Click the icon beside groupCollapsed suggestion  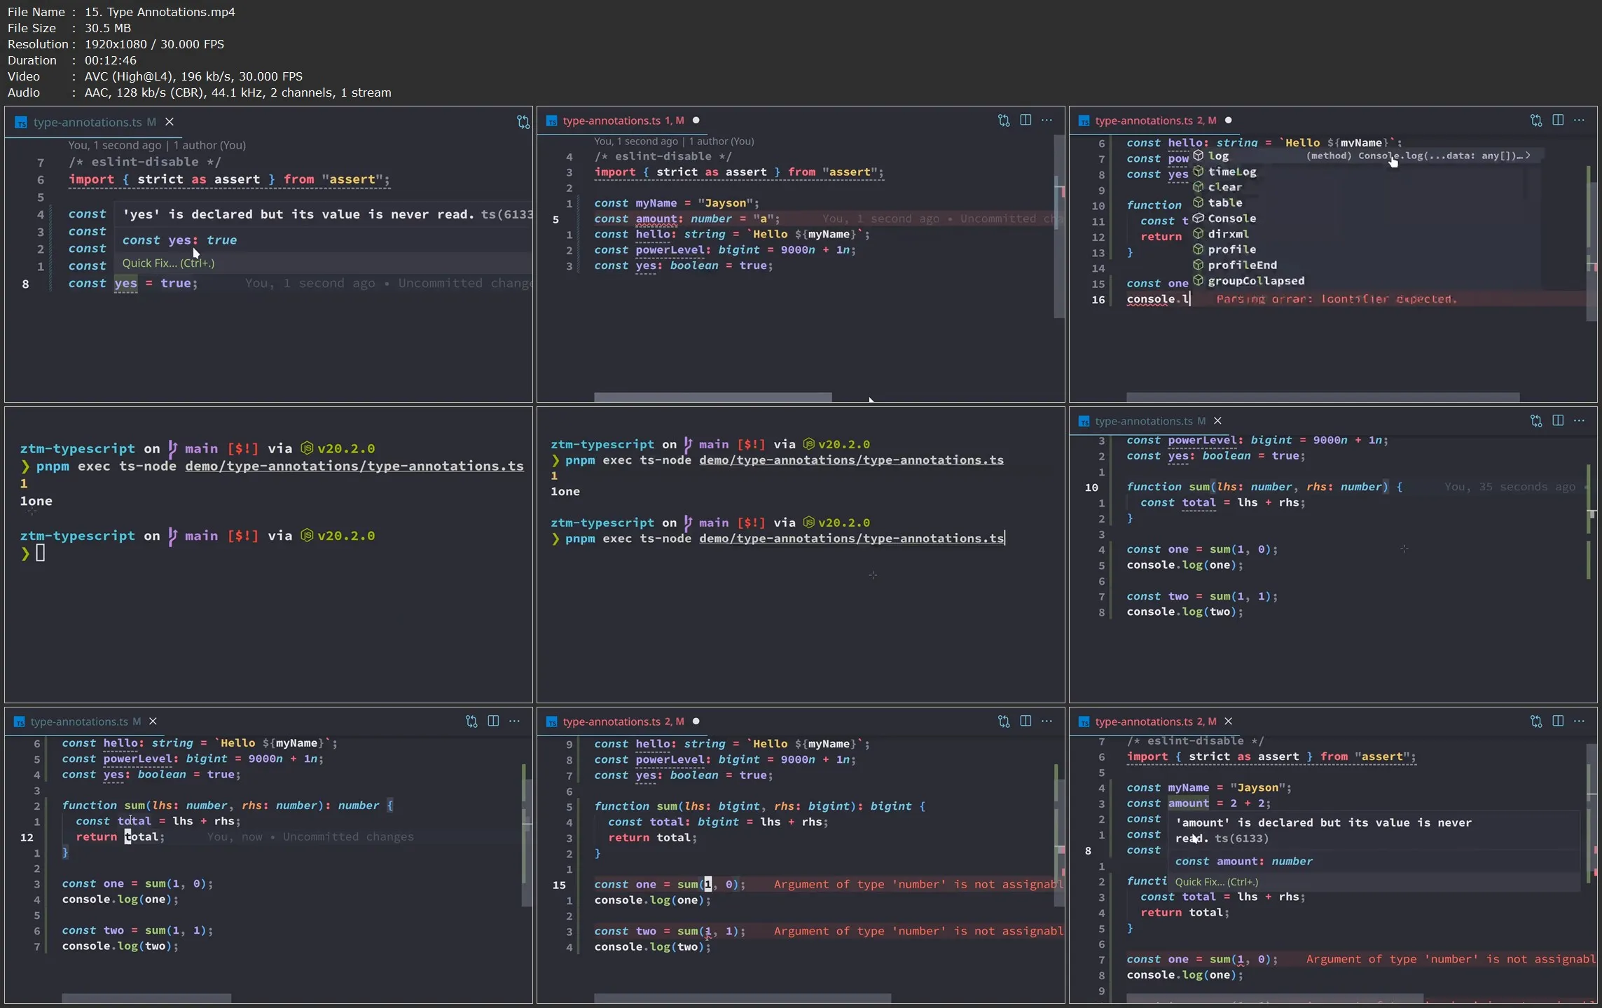1198,280
